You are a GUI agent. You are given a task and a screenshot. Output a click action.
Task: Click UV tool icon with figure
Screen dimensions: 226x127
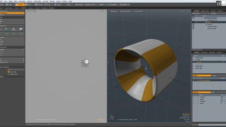point(14,29)
